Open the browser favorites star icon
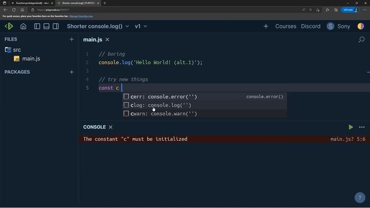Screen dimensions: 370x208 click(x=327, y=10)
